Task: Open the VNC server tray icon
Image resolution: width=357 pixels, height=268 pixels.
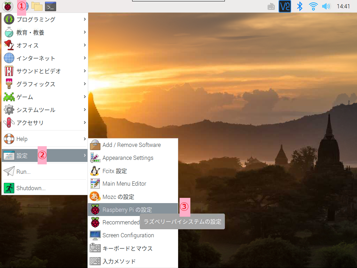Action: point(285,6)
